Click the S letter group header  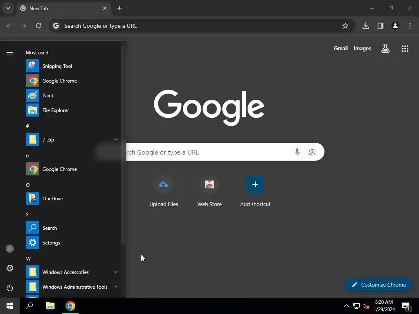(27, 214)
